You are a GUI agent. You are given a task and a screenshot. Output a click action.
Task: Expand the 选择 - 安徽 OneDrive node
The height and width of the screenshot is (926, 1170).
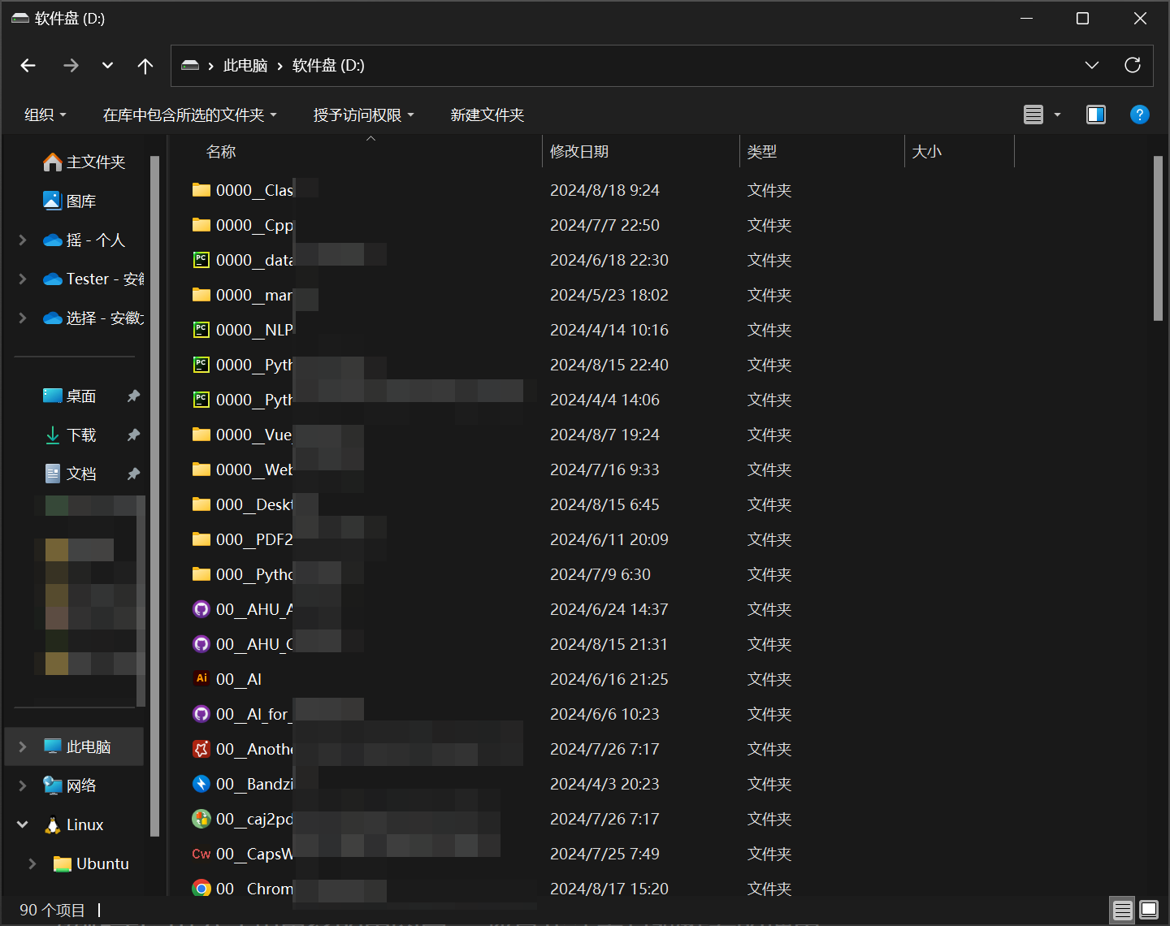click(x=23, y=318)
